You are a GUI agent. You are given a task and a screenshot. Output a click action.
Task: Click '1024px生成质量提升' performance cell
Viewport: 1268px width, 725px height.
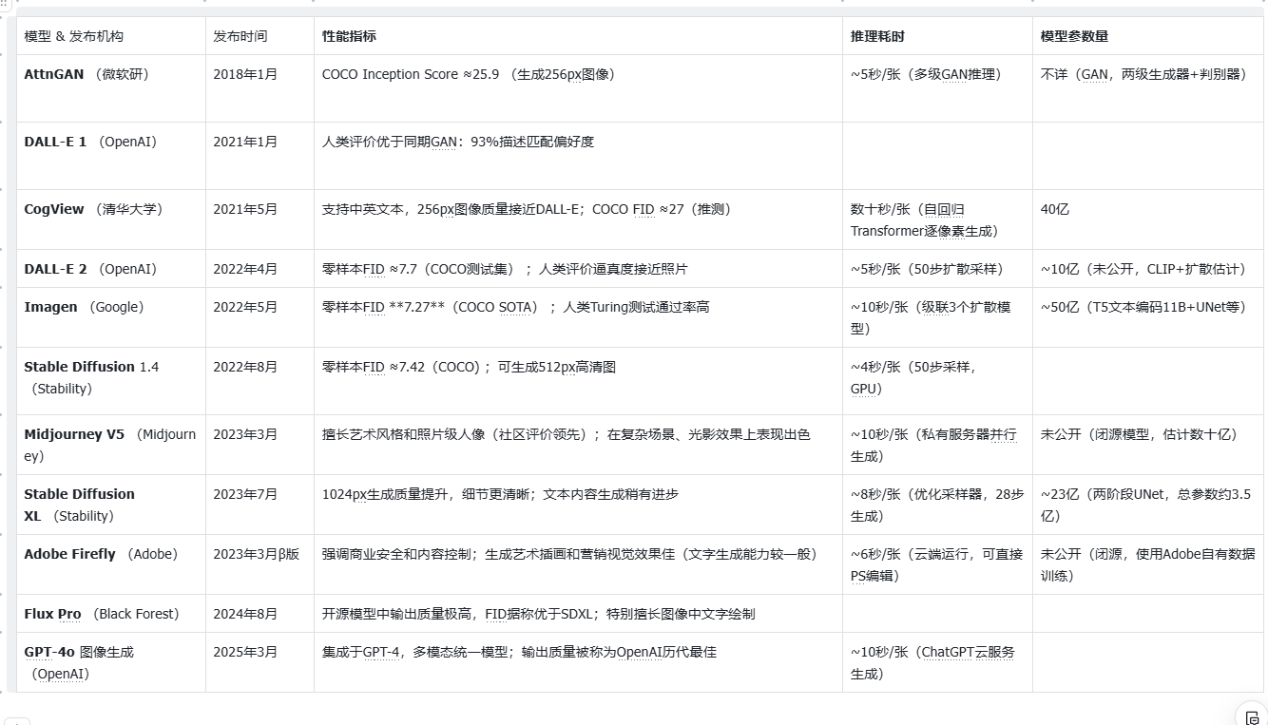coord(578,505)
